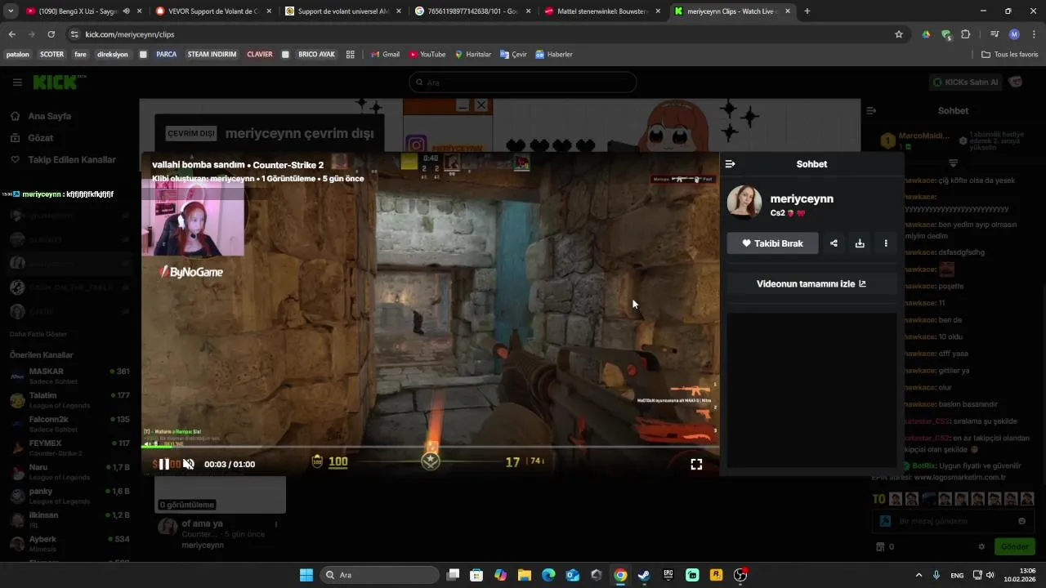Open Tous les favoris folder
1046x588 pixels.
tap(1010, 55)
